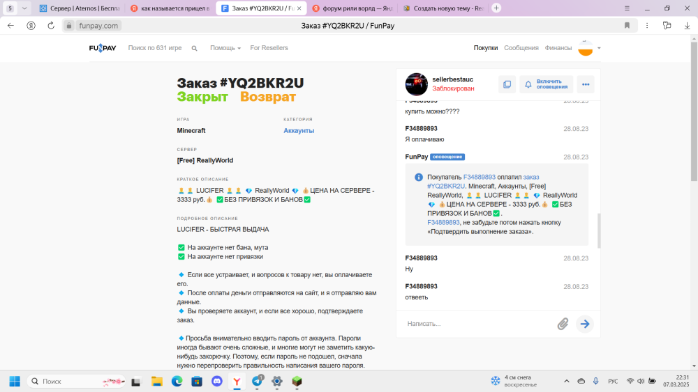Image resolution: width=698 pixels, height=392 pixels.
Task: Open the For Resellers page
Action: click(x=269, y=48)
